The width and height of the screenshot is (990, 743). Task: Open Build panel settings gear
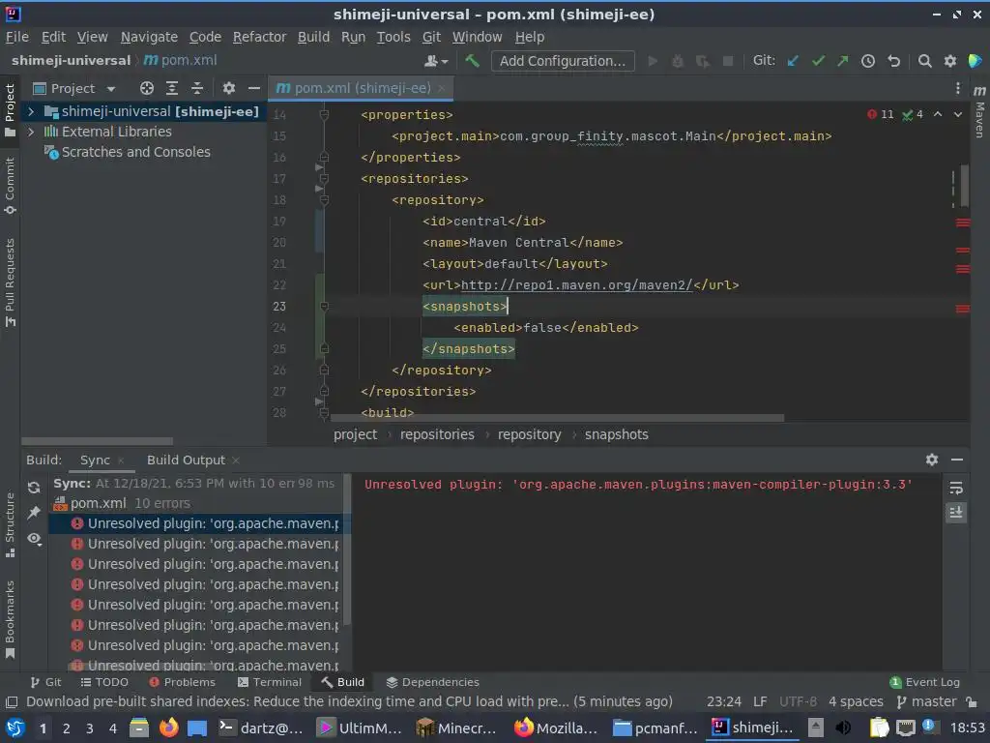(x=932, y=460)
